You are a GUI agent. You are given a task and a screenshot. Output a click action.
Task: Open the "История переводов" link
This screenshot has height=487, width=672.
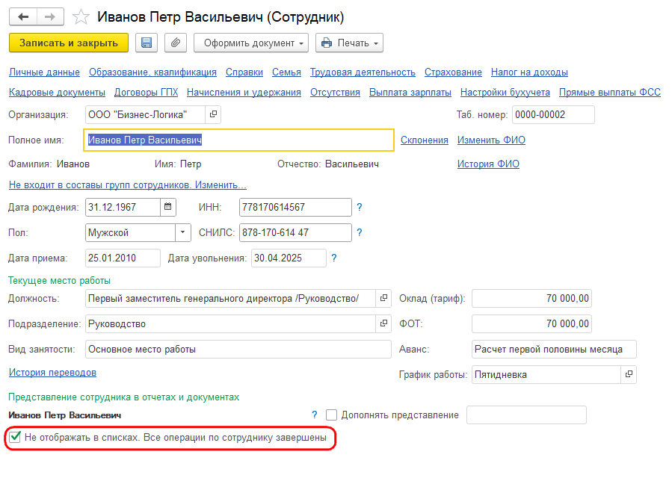[x=53, y=373]
